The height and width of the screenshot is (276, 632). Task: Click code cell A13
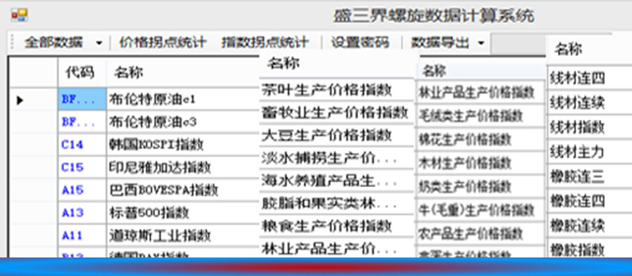pyautogui.click(x=82, y=213)
